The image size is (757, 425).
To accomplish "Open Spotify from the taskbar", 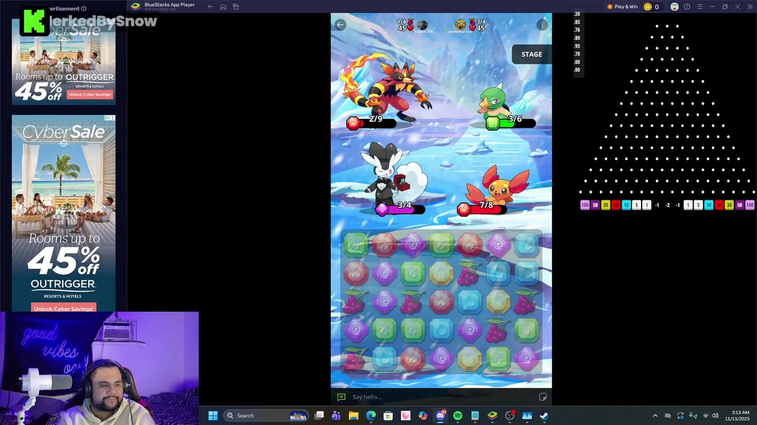I will (458, 416).
